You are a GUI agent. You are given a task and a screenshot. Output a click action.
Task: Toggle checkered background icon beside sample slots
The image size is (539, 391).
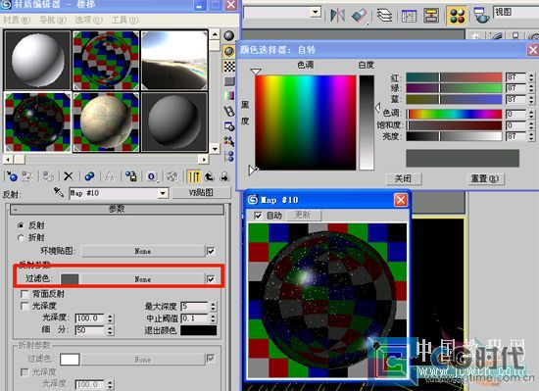229,67
